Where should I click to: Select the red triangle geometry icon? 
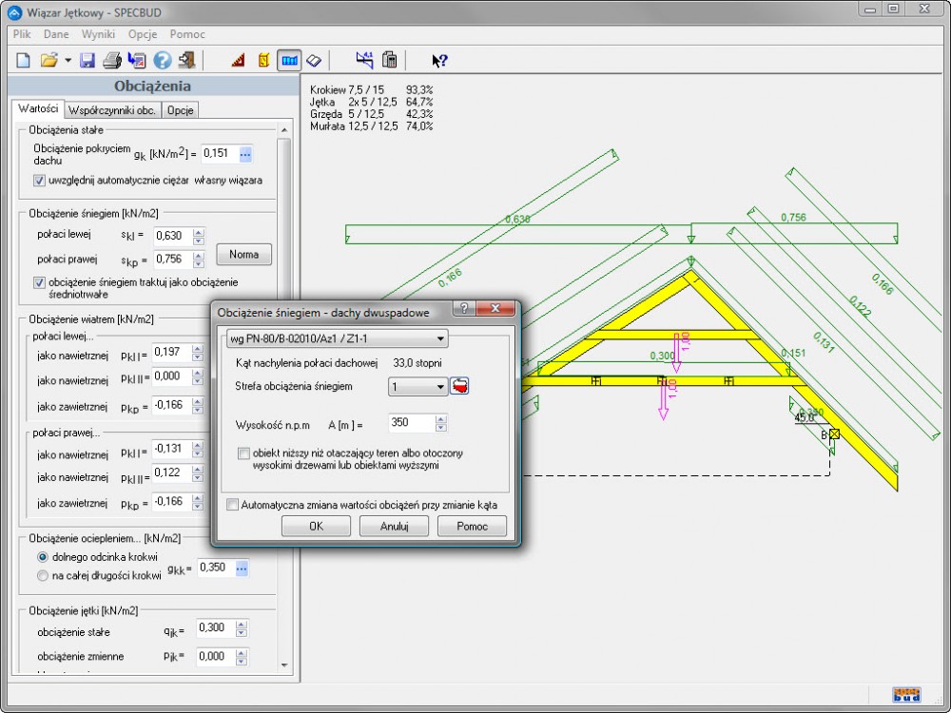(239, 61)
